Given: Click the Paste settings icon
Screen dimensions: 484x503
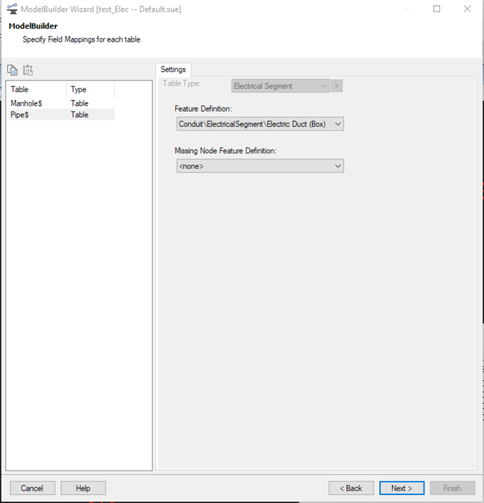Looking at the screenshot, I should click(28, 70).
